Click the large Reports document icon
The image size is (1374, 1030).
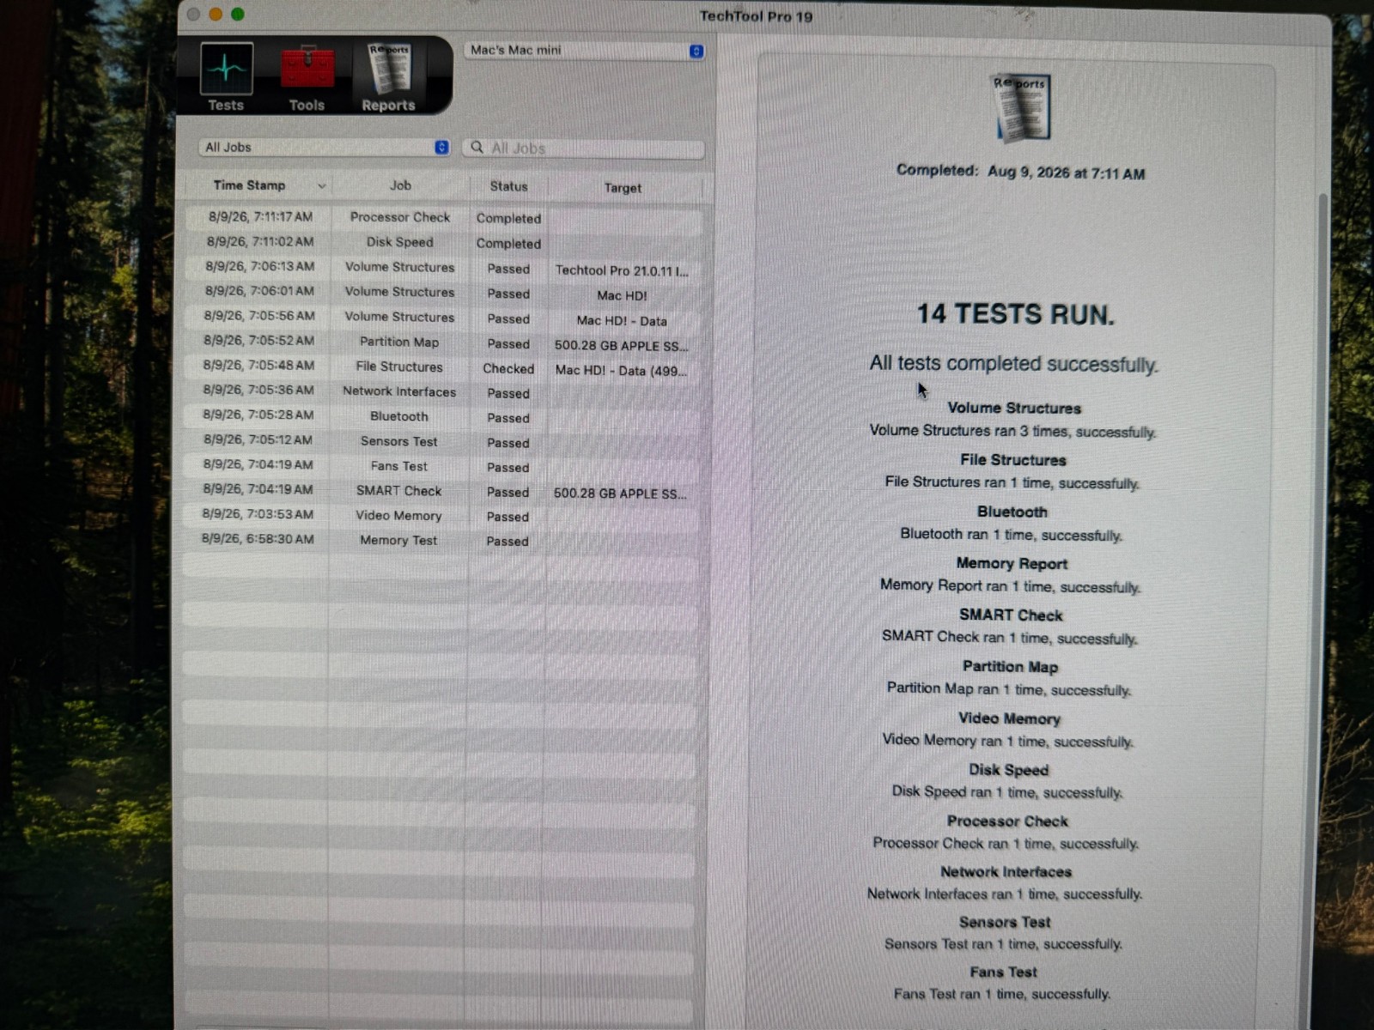tap(1021, 108)
